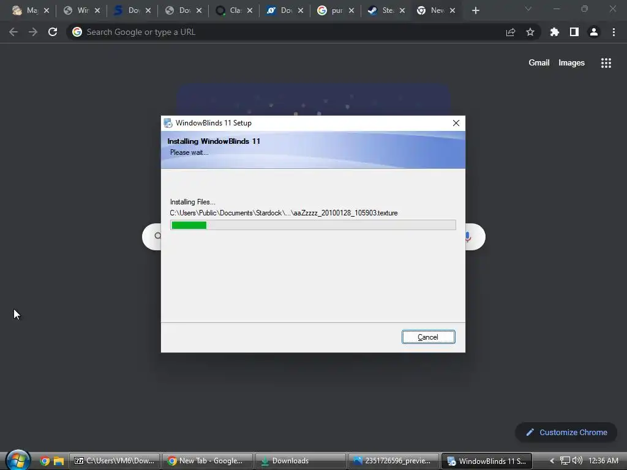Viewport: 627px width, 470px height.
Task: Click the 'Installing Files...' status text
Action: (x=192, y=202)
